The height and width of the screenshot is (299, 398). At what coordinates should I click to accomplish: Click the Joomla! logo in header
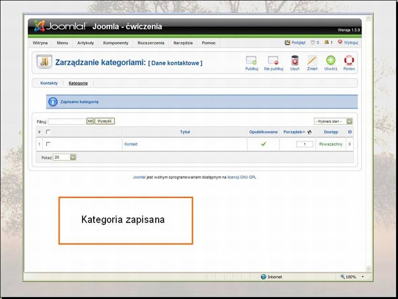[60, 26]
